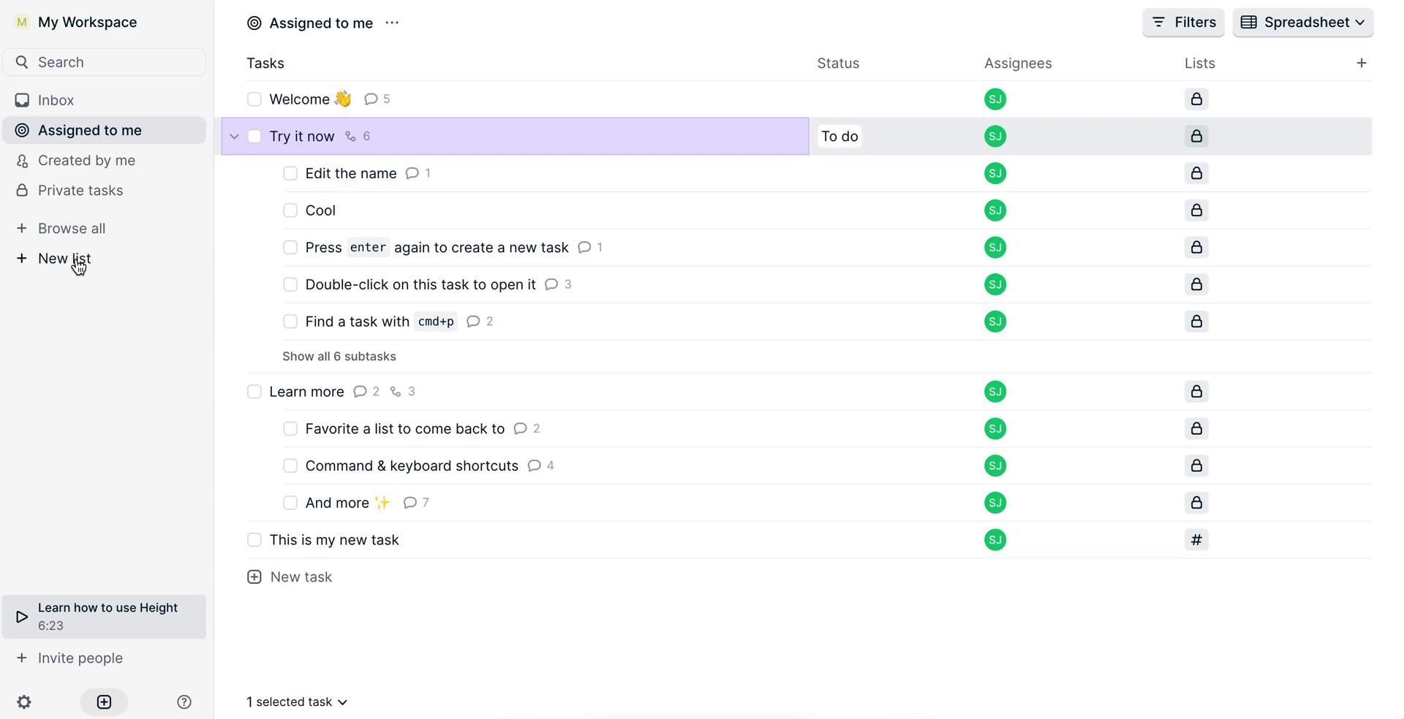Mark the Cool subtask complete
This screenshot has width=1404, height=719.
tap(290, 210)
